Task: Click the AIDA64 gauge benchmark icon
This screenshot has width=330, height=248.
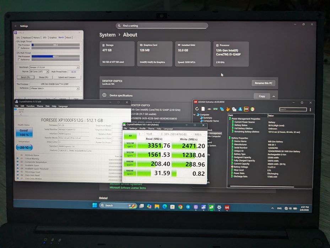Action: (x=252, y=109)
